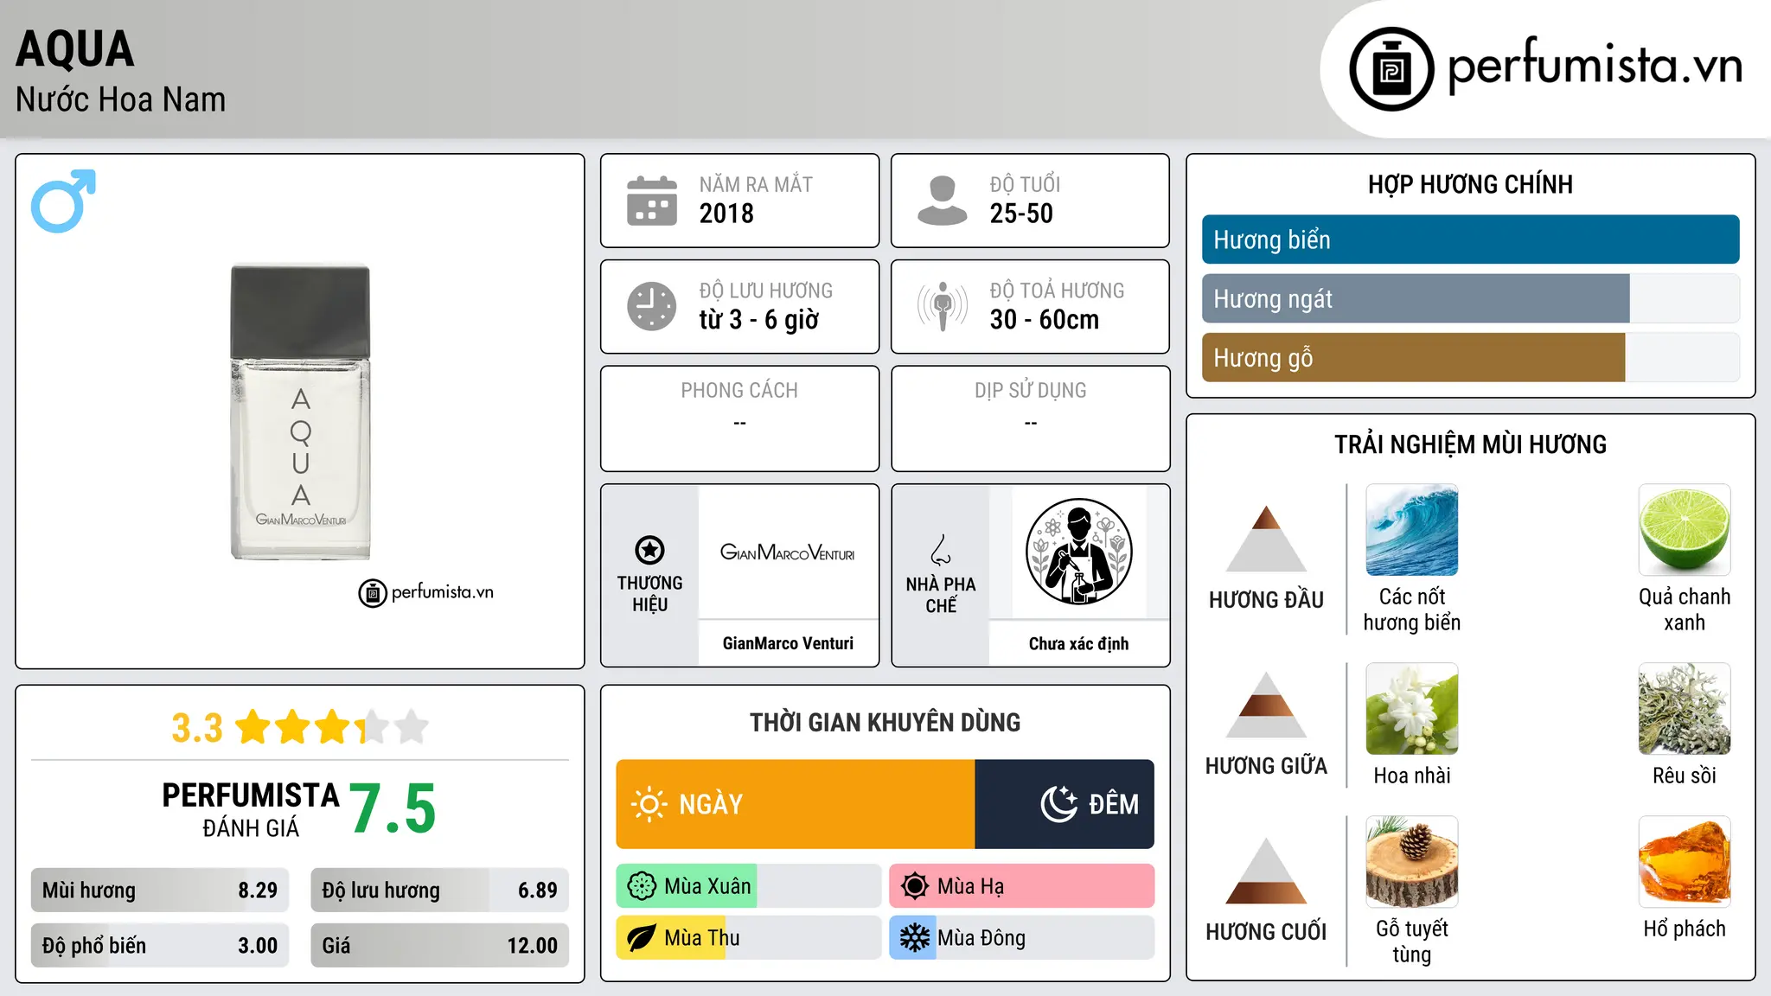This screenshot has width=1771, height=996.
Task: Select the amber note image
Action: pyautogui.click(x=1685, y=862)
